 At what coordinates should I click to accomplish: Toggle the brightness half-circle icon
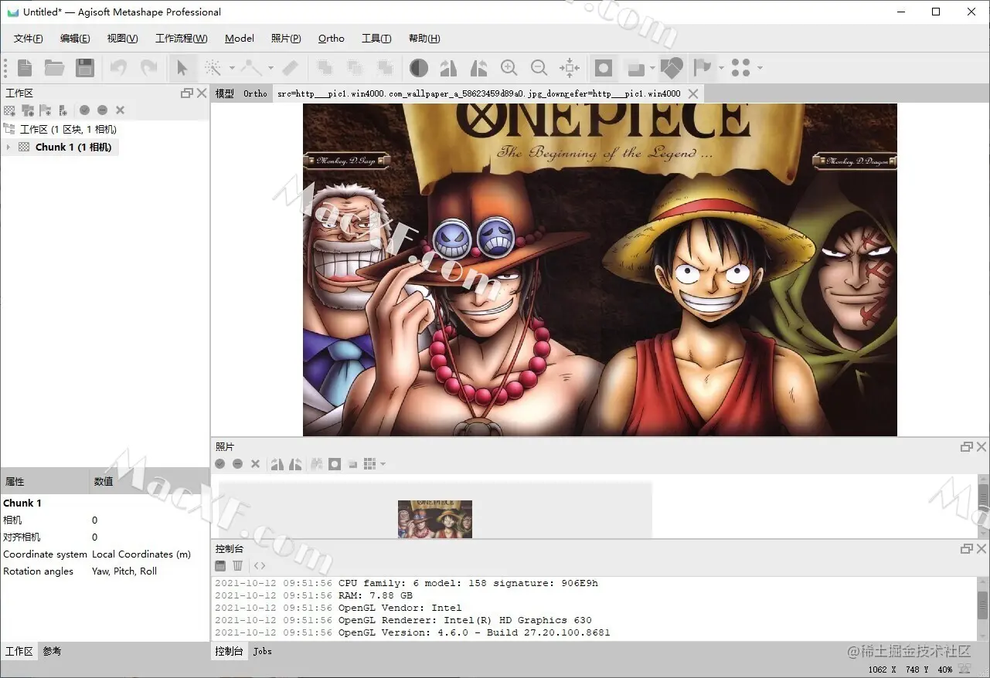coord(419,68)
